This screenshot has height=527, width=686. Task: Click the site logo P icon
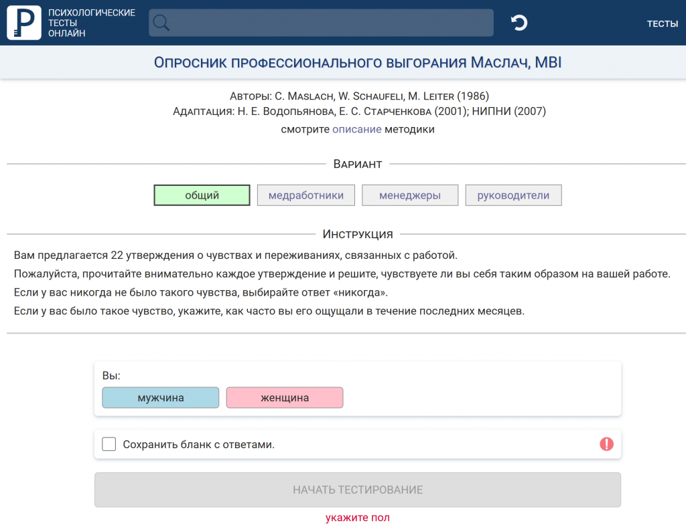click(x=23, y=23)
